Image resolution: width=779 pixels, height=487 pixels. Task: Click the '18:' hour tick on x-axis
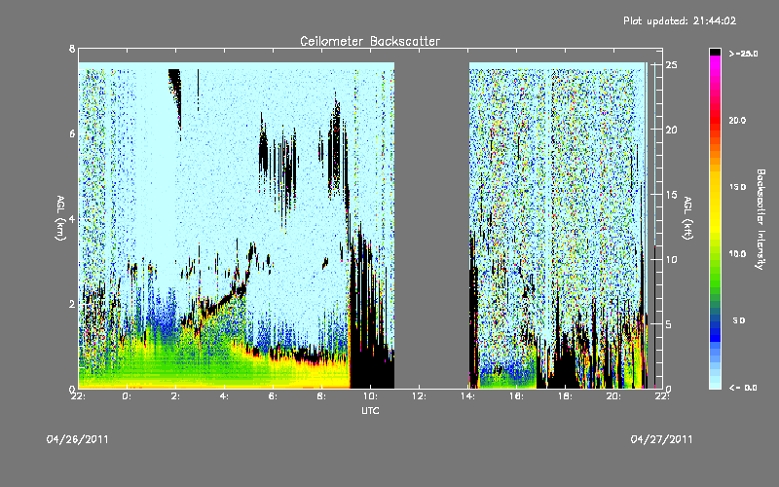click(565, 396)
